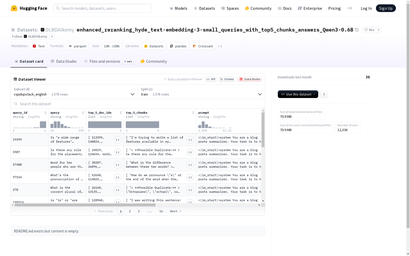Click the table vertical scrollbar thumb

pos(263,130)
